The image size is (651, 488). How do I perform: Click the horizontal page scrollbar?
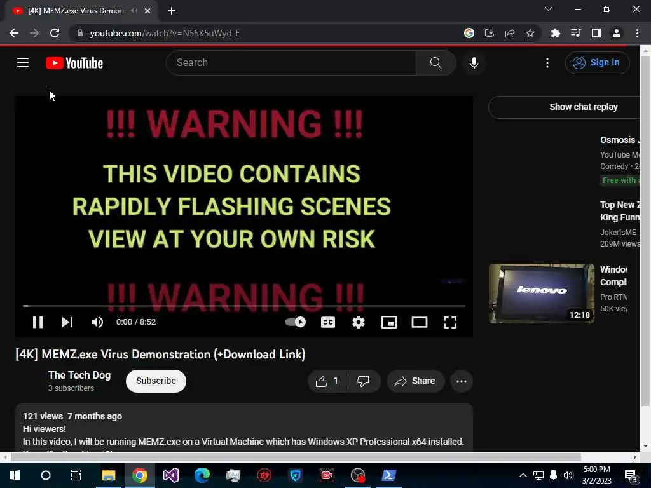(x=296, y=457)
